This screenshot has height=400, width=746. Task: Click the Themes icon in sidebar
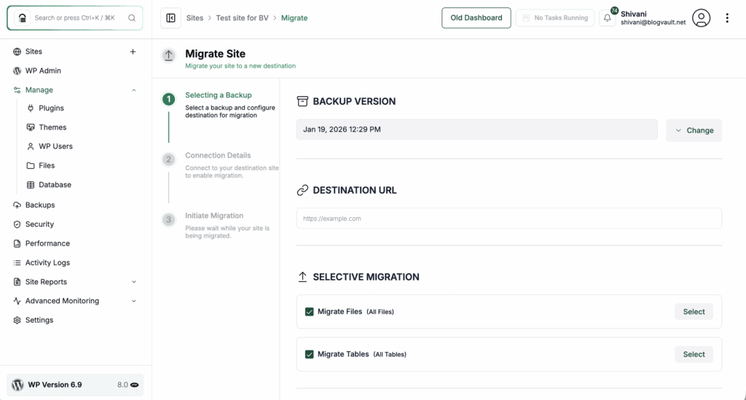coord(31,127)
